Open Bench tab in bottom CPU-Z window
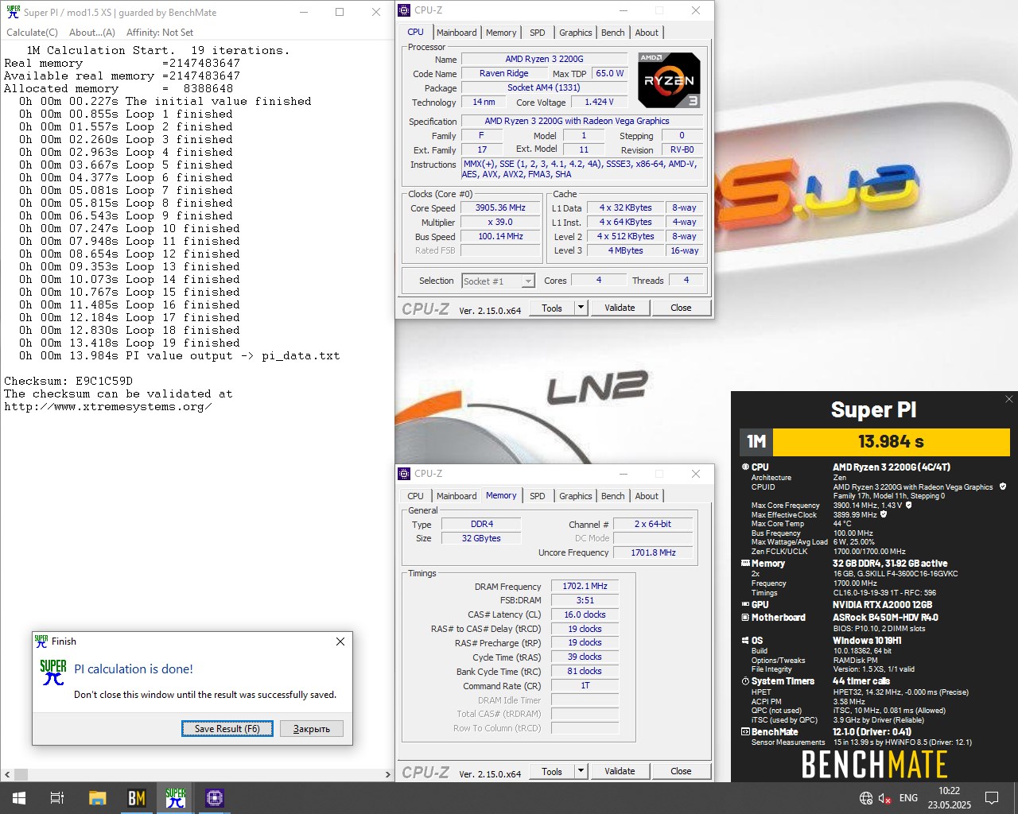The width and height of the screenshot is (1018, 814). click(x=612, y=496)
